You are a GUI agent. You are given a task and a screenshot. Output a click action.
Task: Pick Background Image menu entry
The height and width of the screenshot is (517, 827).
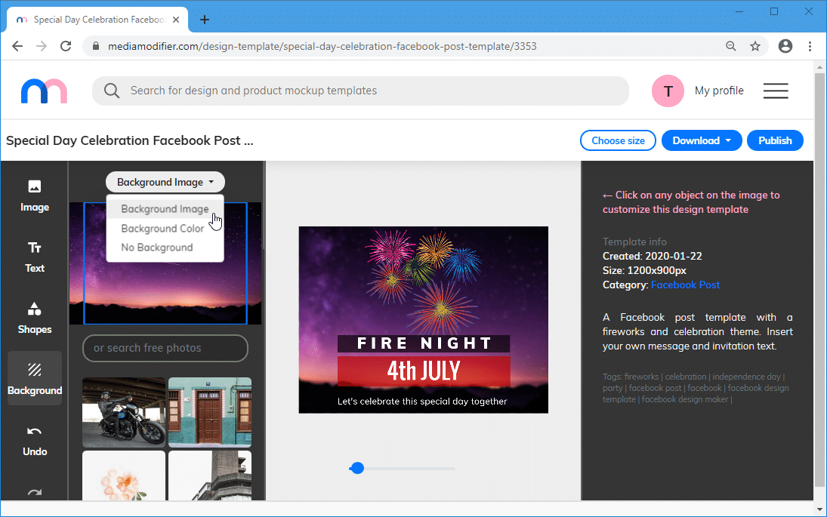pos(165,209)
